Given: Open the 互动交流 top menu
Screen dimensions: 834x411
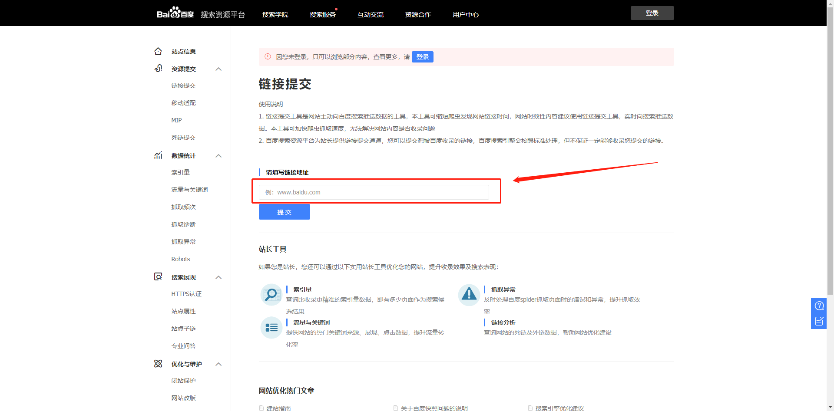Looking at the screenshot, I should click(370, 15).
